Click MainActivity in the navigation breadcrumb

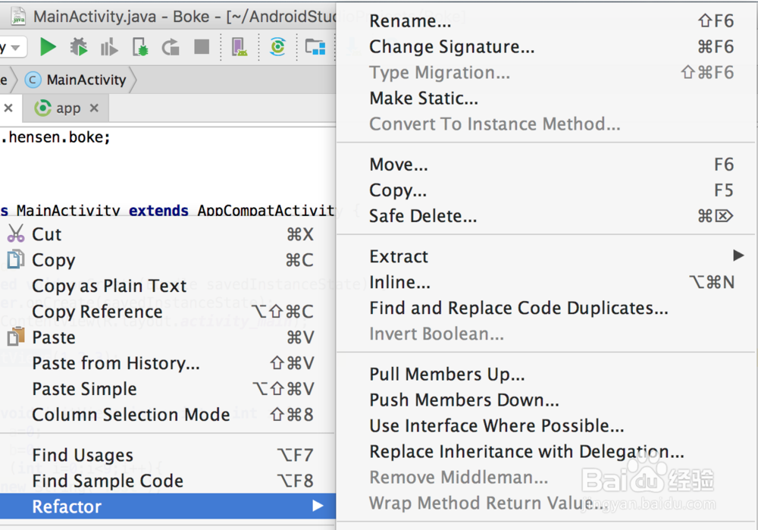click(85, 80)
